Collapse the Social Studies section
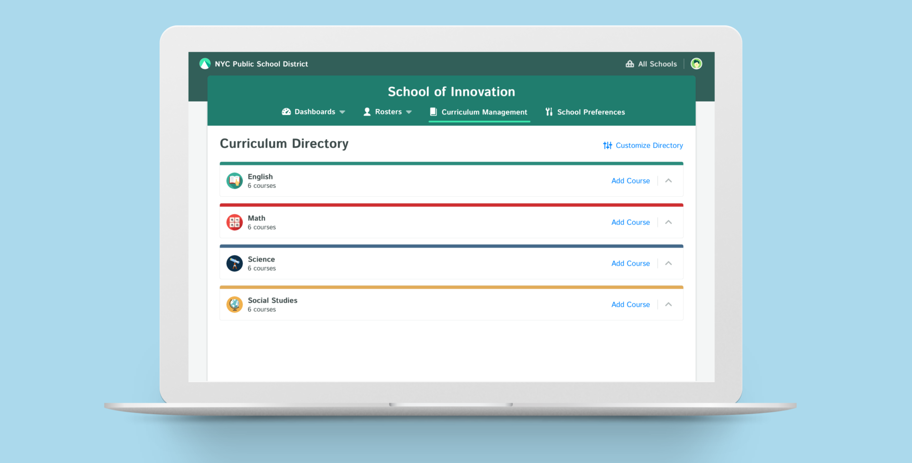Viewport: 912px width, 463px height. pos(668,304)
